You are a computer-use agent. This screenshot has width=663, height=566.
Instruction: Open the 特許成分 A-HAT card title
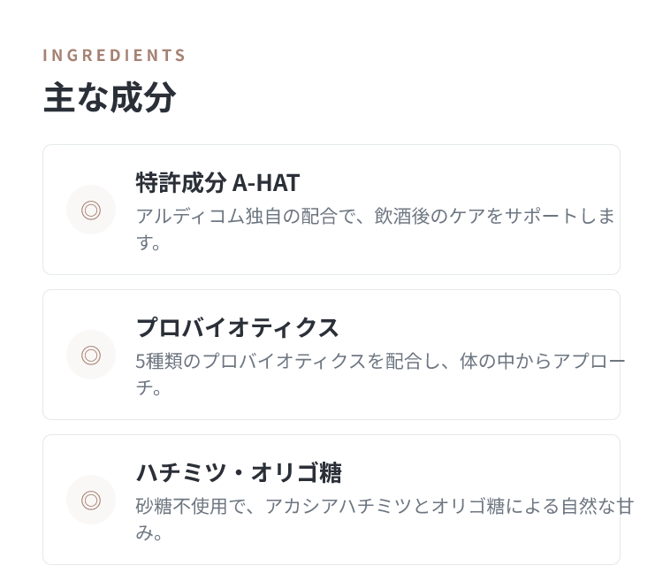point(217,183)
